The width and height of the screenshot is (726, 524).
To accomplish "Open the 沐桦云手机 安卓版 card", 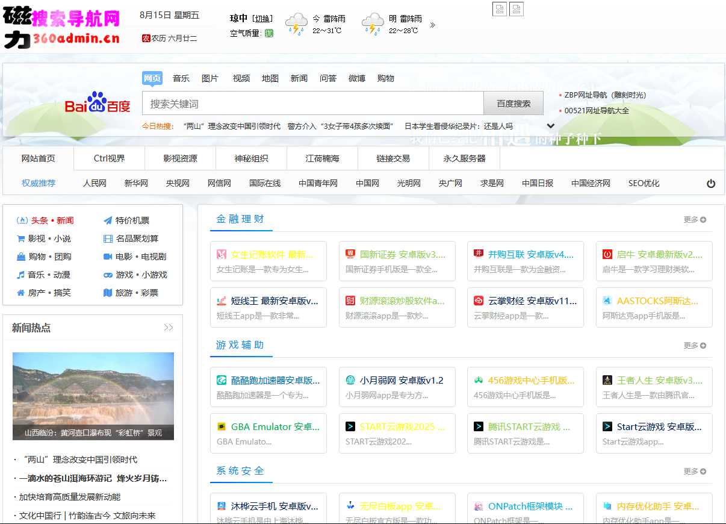I will (x=268, y=508).
